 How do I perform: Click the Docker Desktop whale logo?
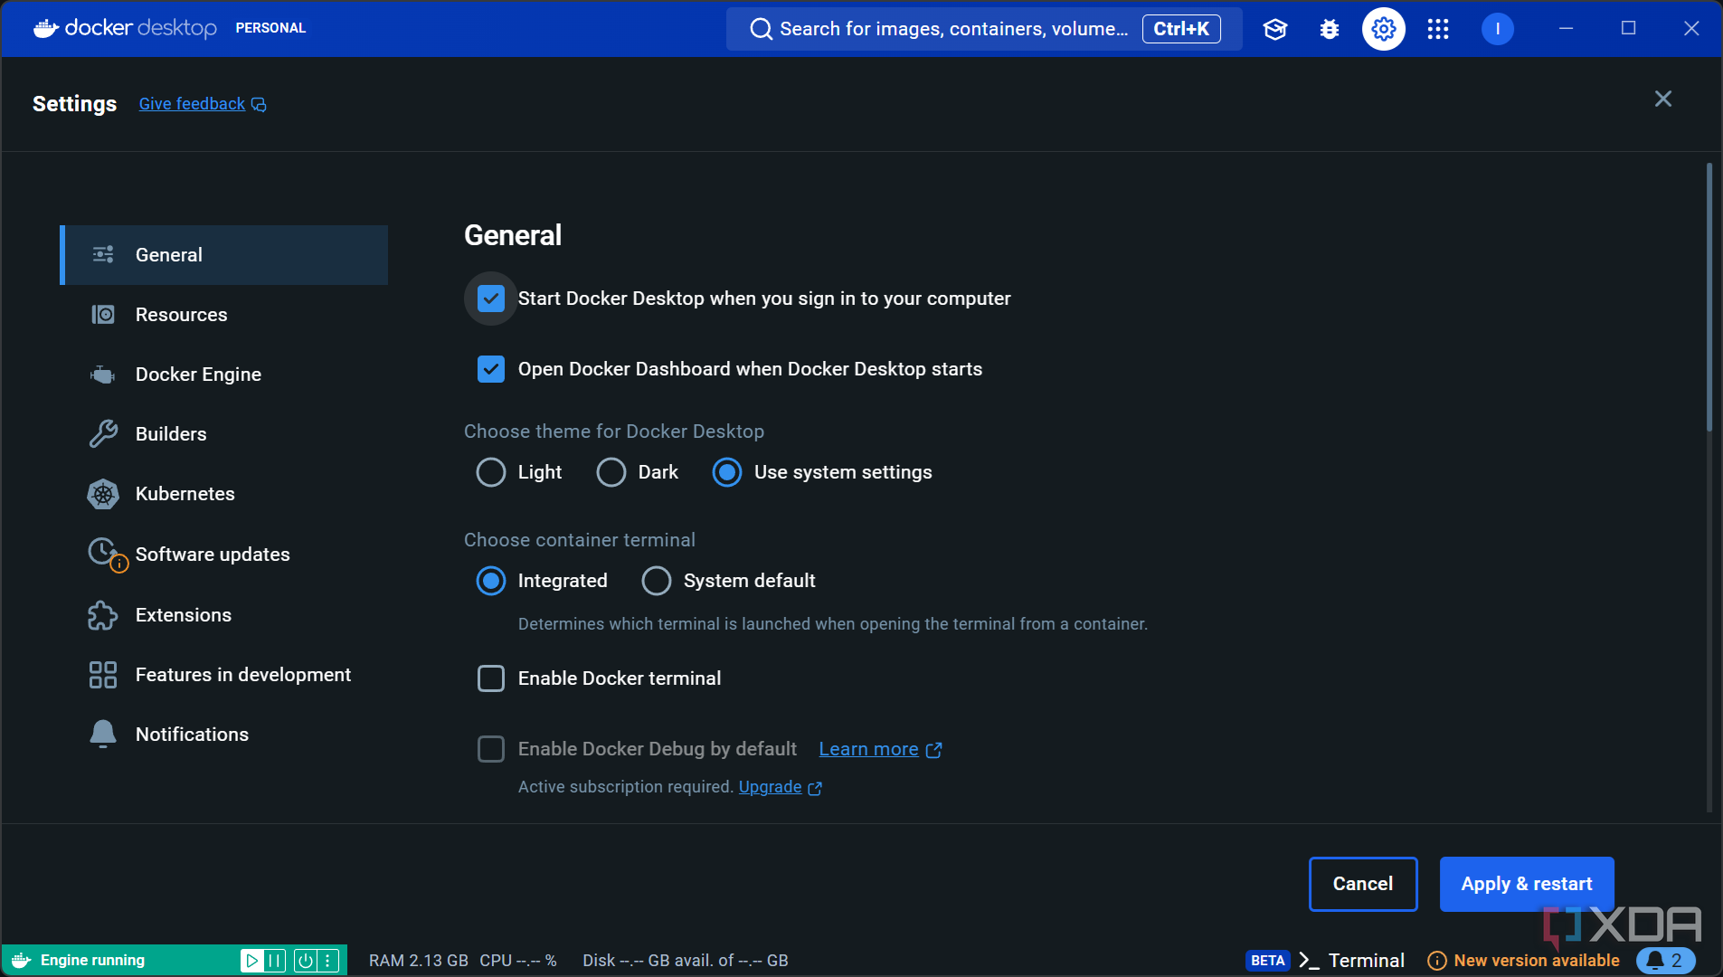(46, 28)
